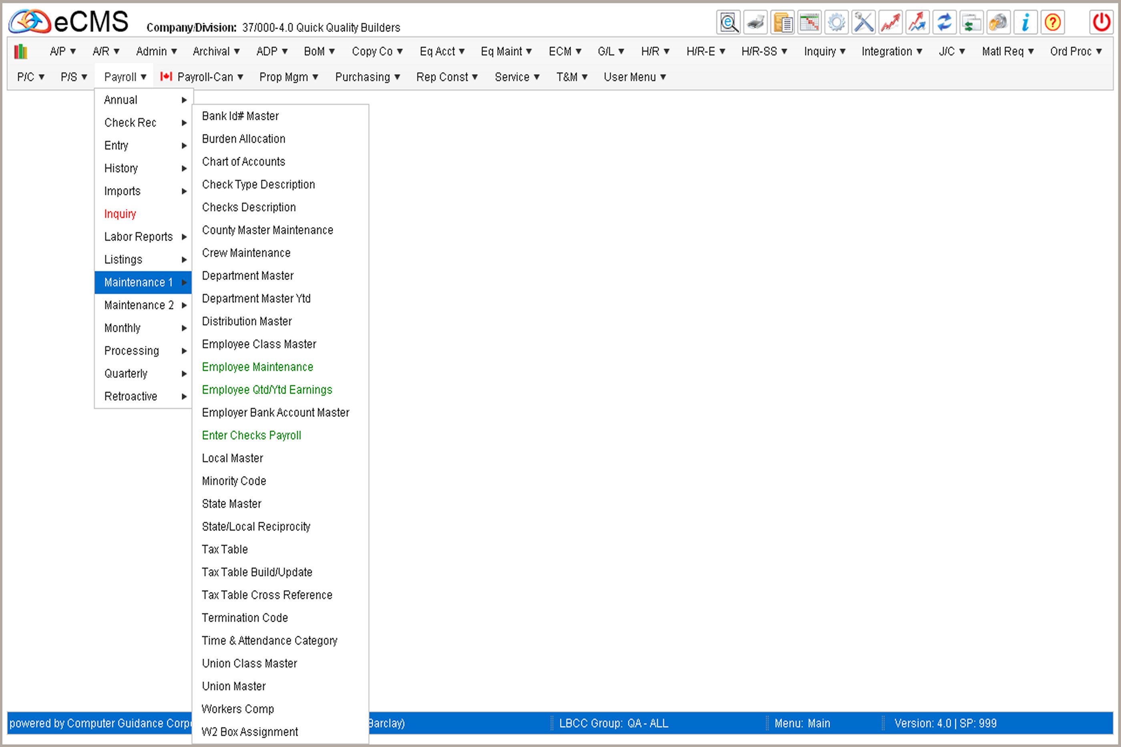This screenshot has width=1121, height=747.
Task: Click the file cabinet documents icon
Action: [x=783, y=22]
